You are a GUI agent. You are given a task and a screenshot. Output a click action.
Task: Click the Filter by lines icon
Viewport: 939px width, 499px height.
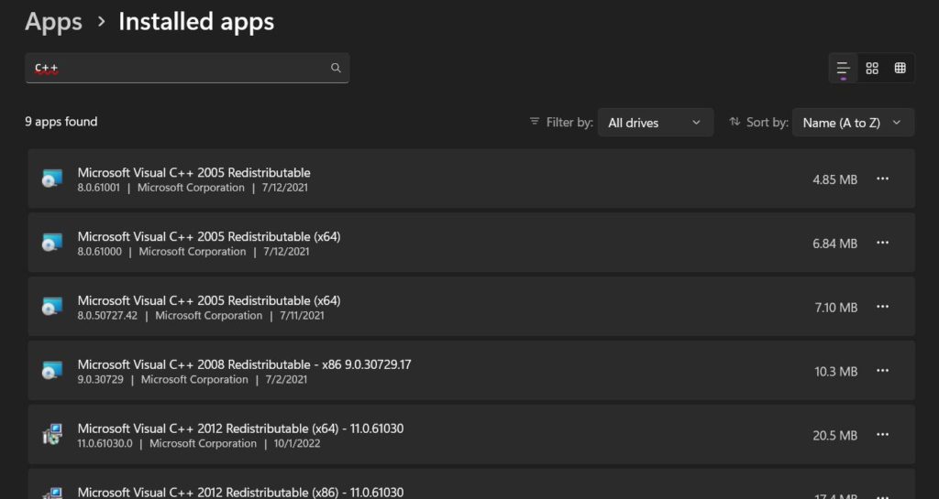tap(535, 121)
